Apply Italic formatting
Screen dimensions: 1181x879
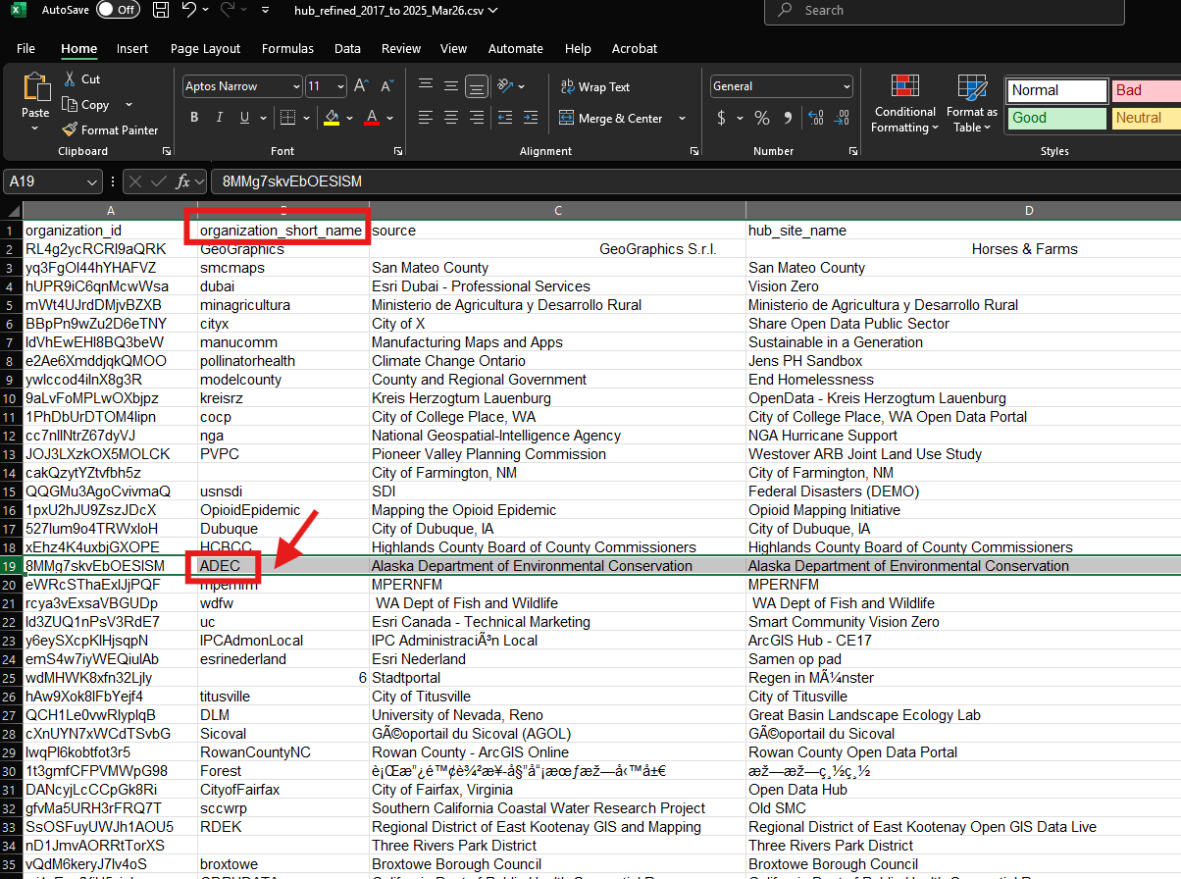click(220, 118)
